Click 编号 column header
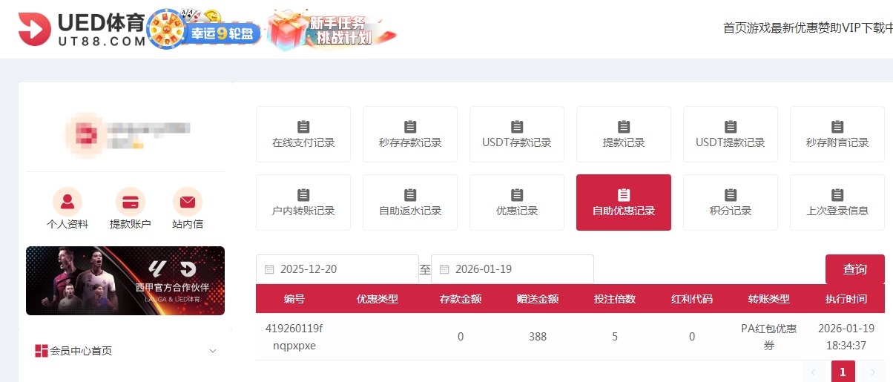This screenshot has height=382, width=893. point(294,299)
